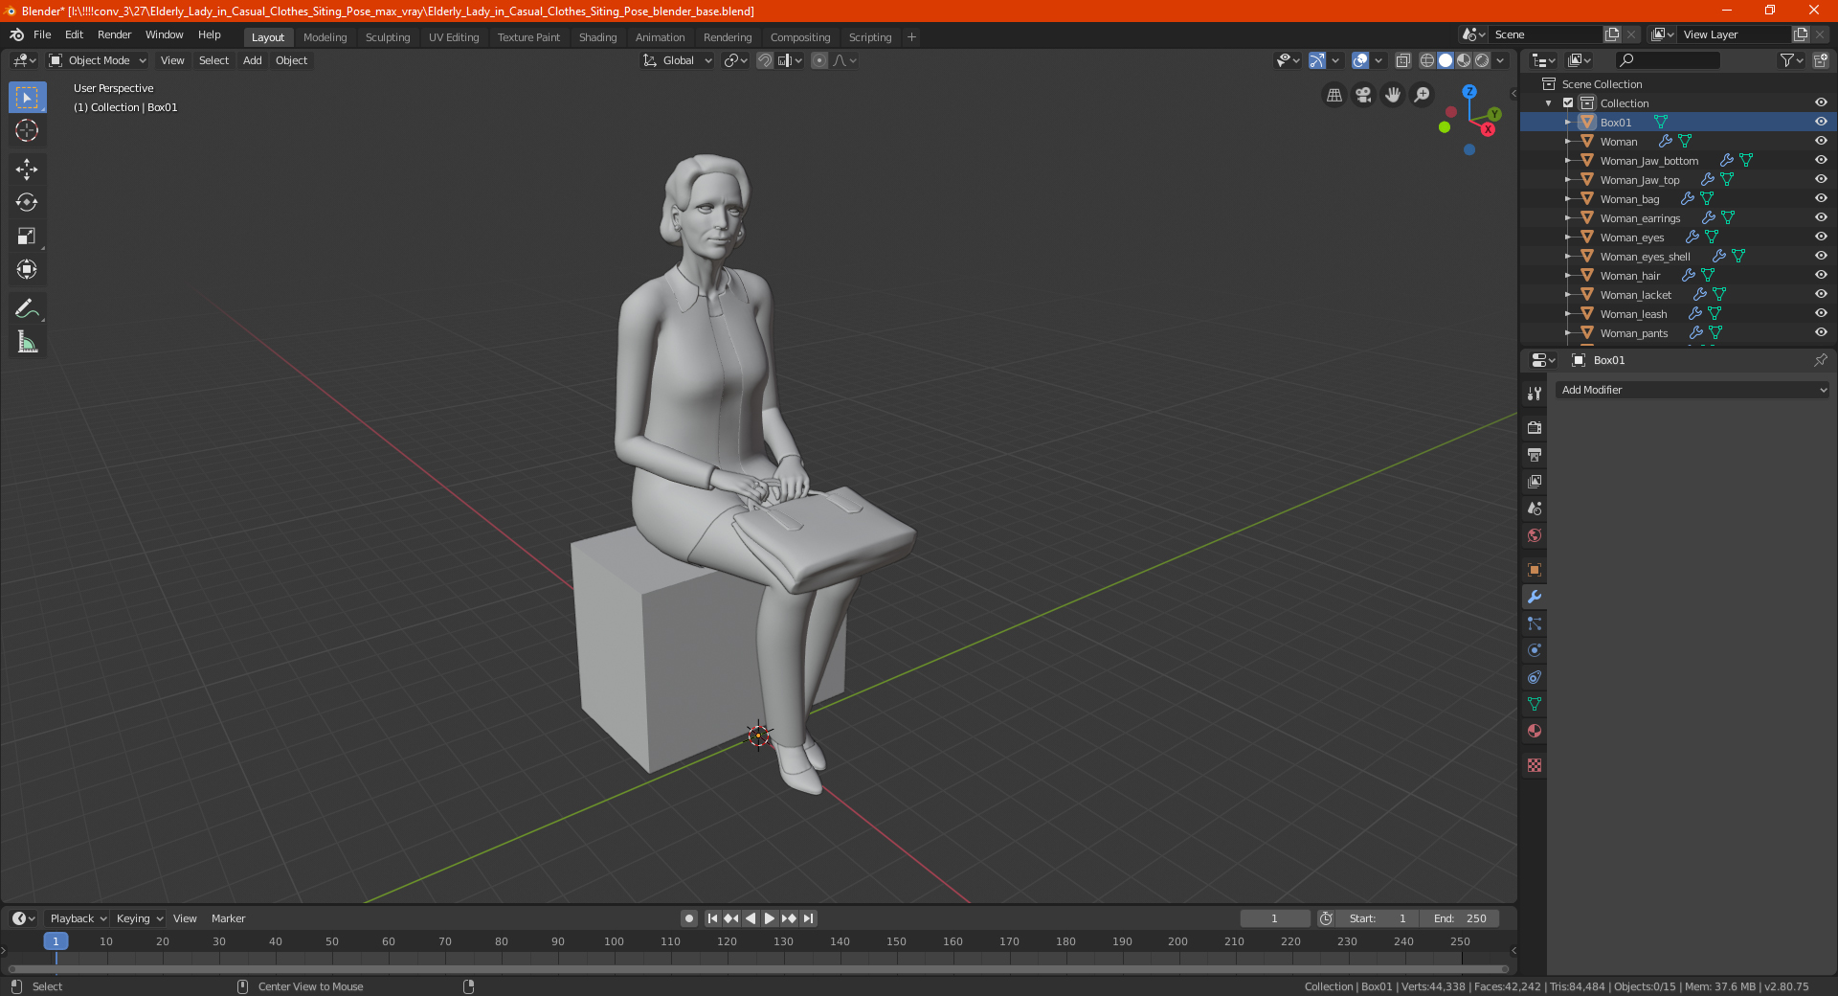
Task: Click the current frame number field
Action: tap(1275, 918)
